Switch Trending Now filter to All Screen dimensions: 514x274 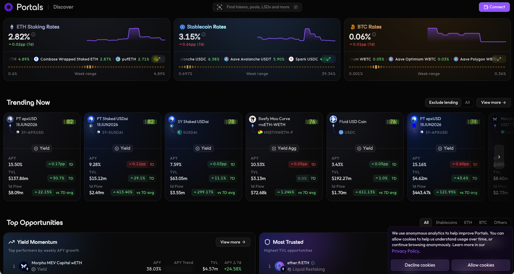[467, 102]
